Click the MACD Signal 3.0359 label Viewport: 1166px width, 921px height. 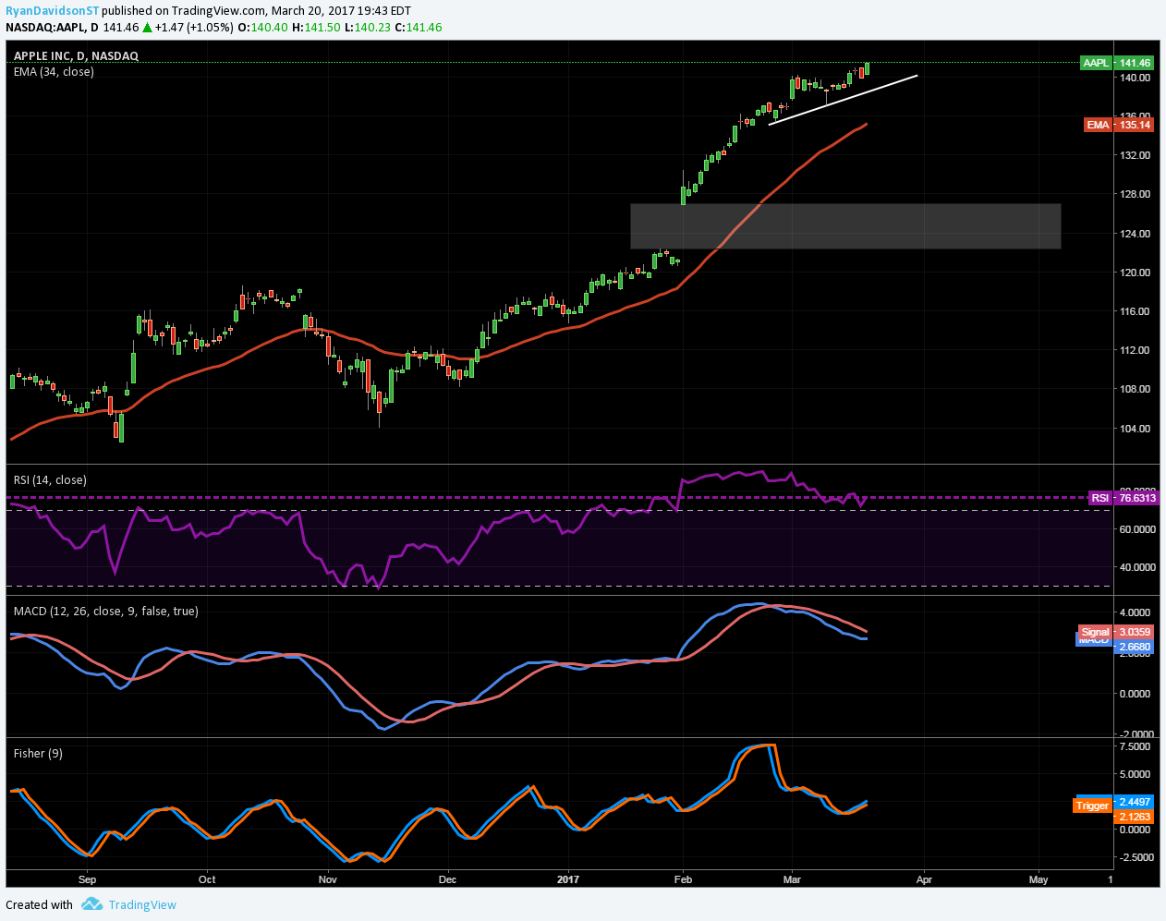pyautogui.click(x=1115, y=632)
